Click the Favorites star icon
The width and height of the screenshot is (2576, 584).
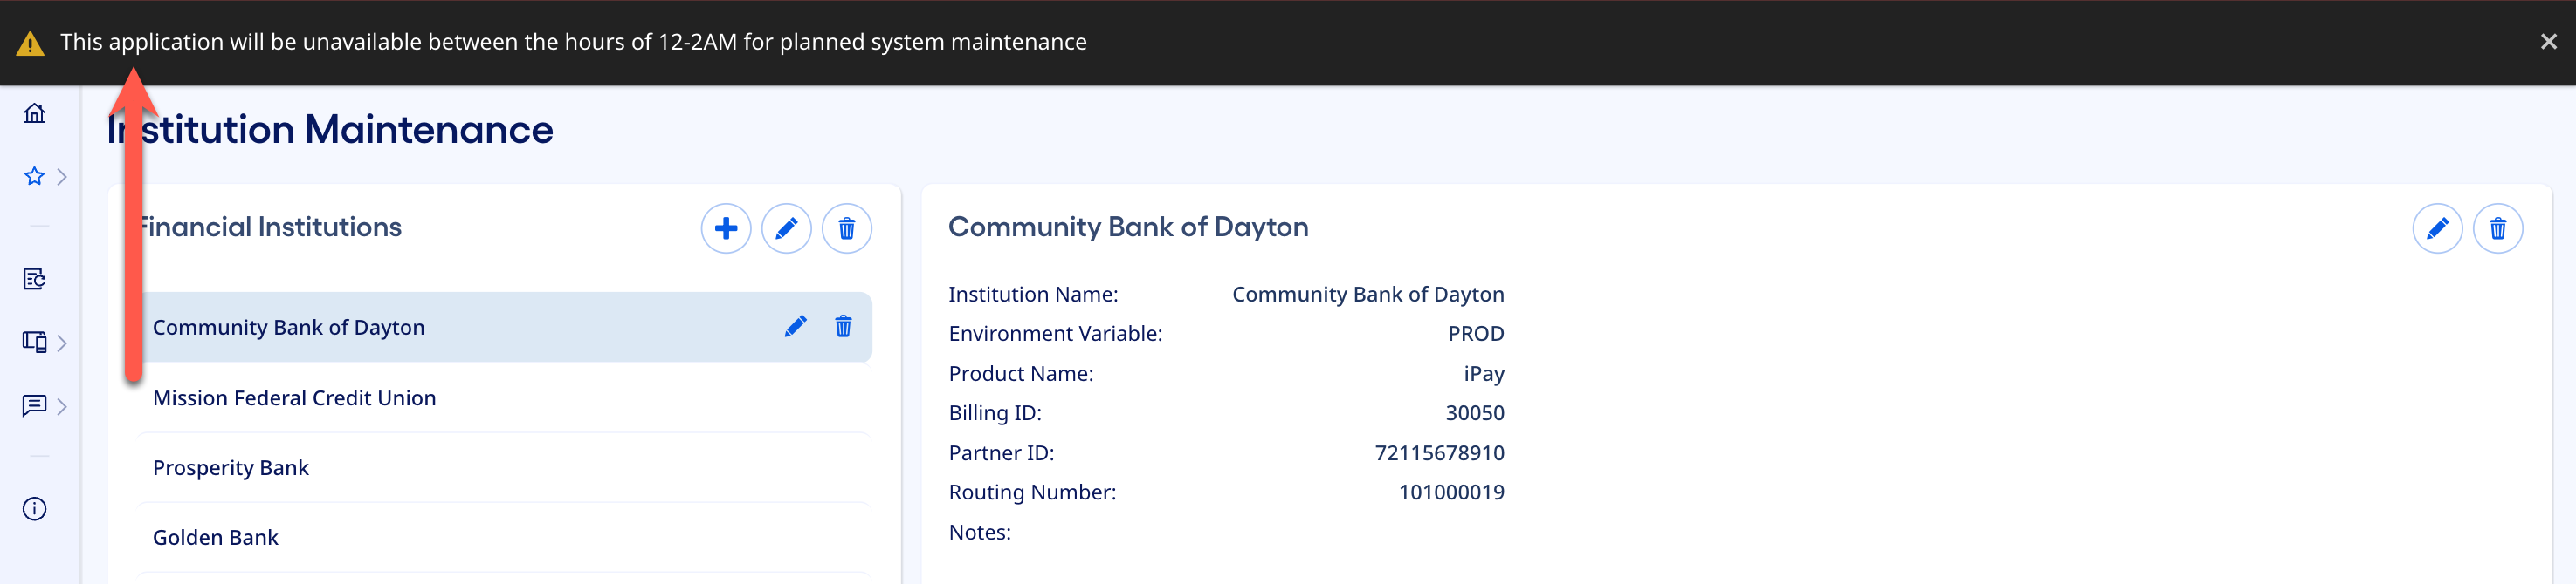[34, 177]
